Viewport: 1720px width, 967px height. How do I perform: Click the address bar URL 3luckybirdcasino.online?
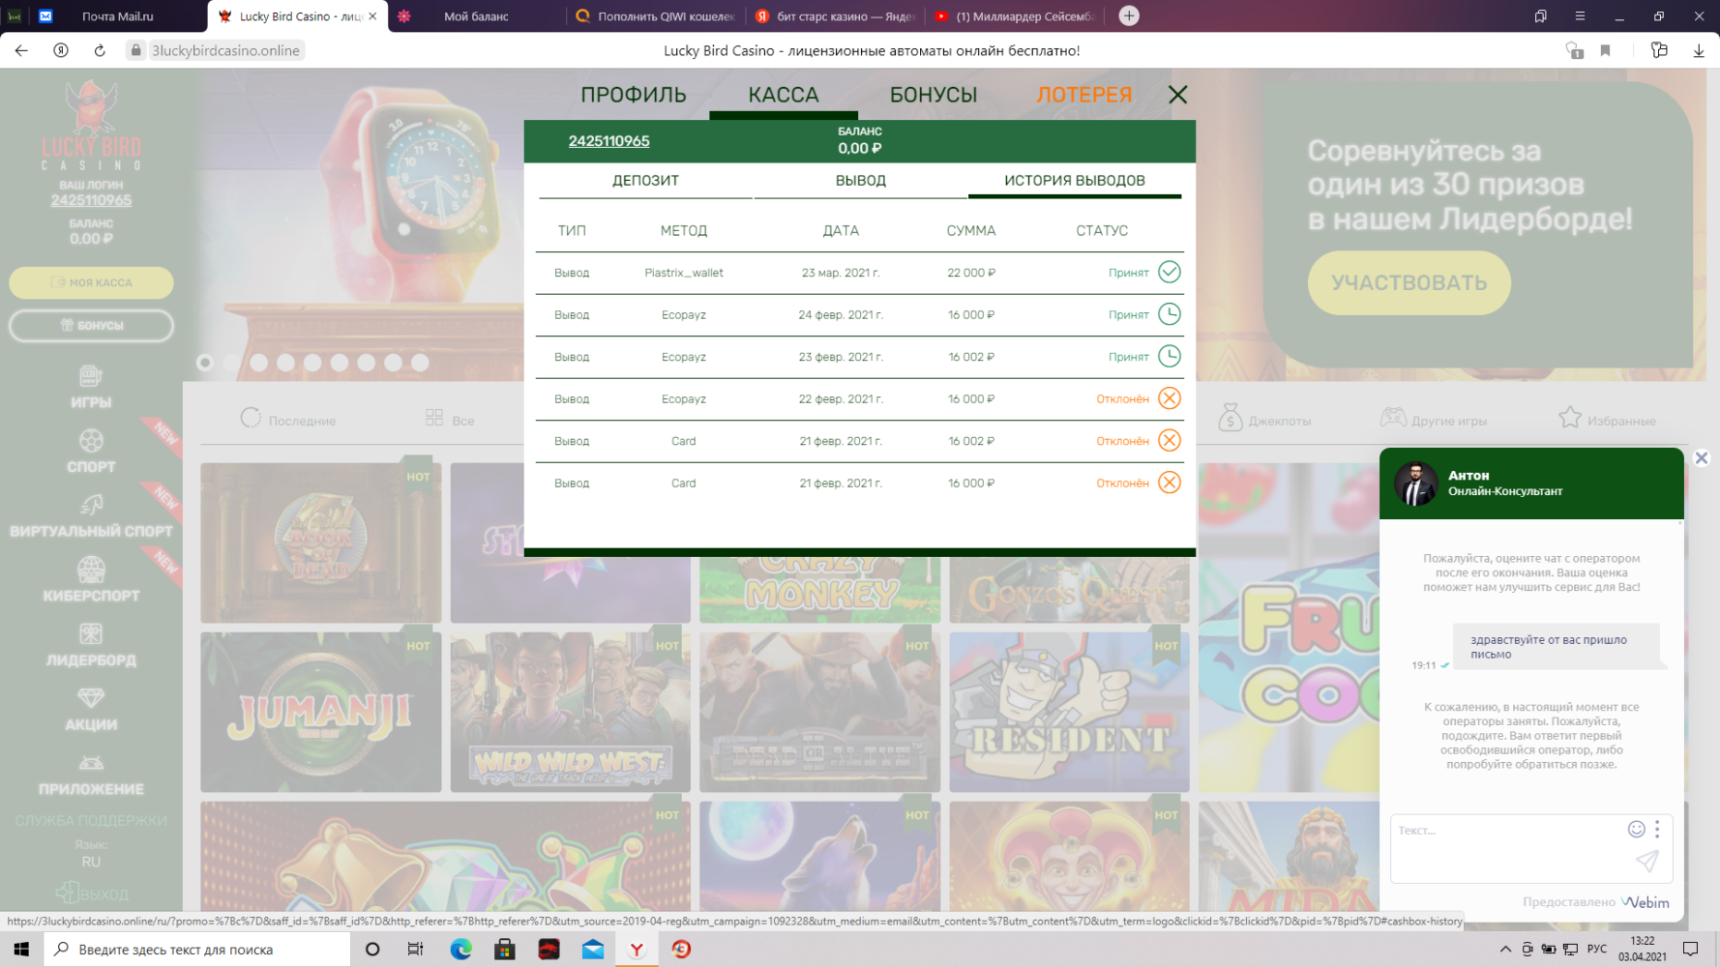(x=225, y=50)
